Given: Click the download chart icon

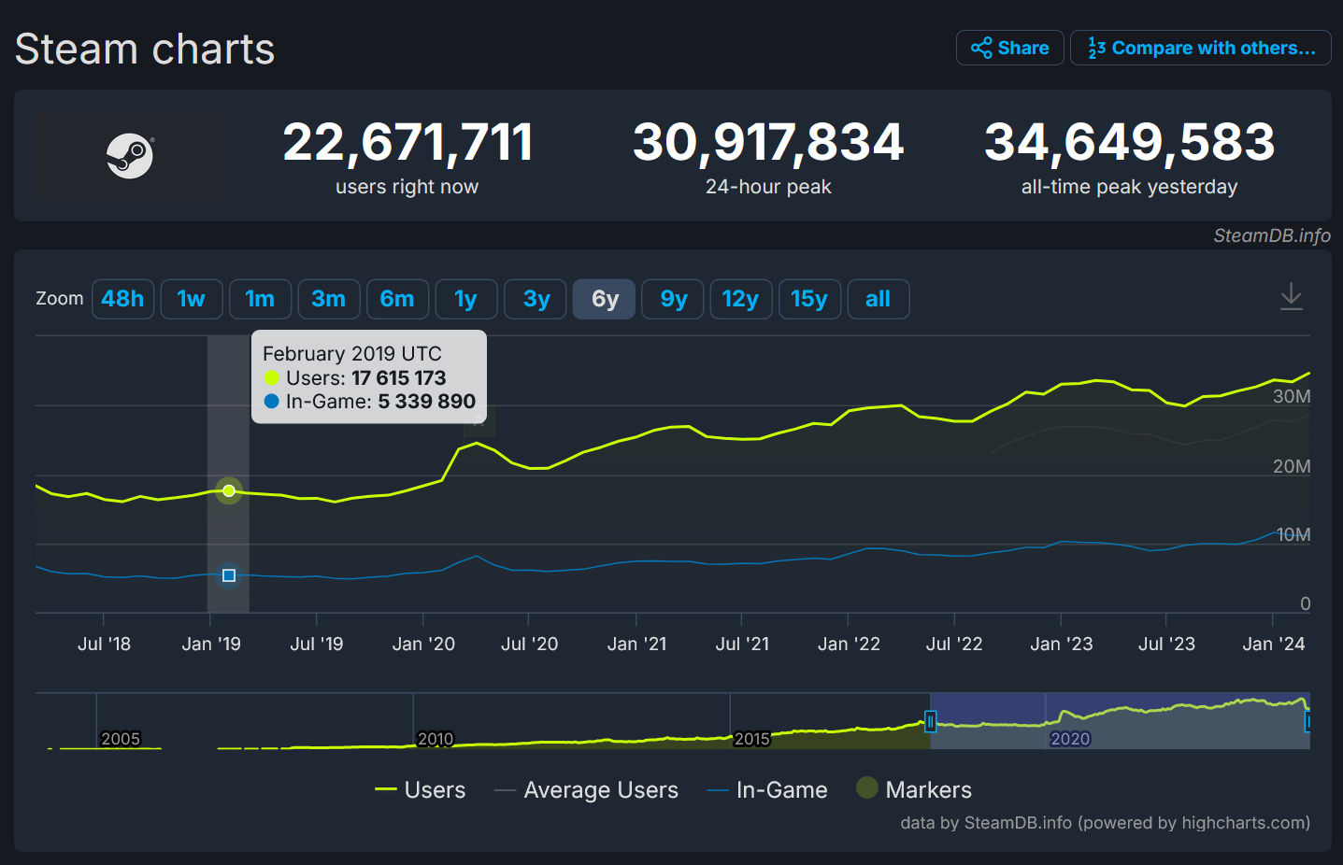Looking at the screenshot, I should 1291,296.
